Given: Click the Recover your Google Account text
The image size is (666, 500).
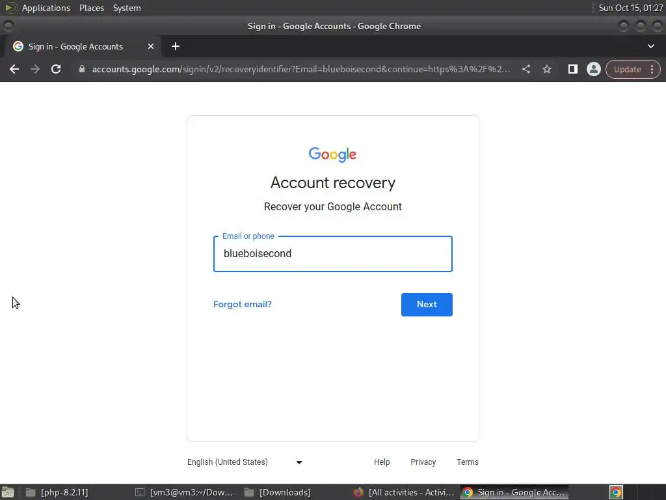Looking at the screenshot, I should point(332,206).
